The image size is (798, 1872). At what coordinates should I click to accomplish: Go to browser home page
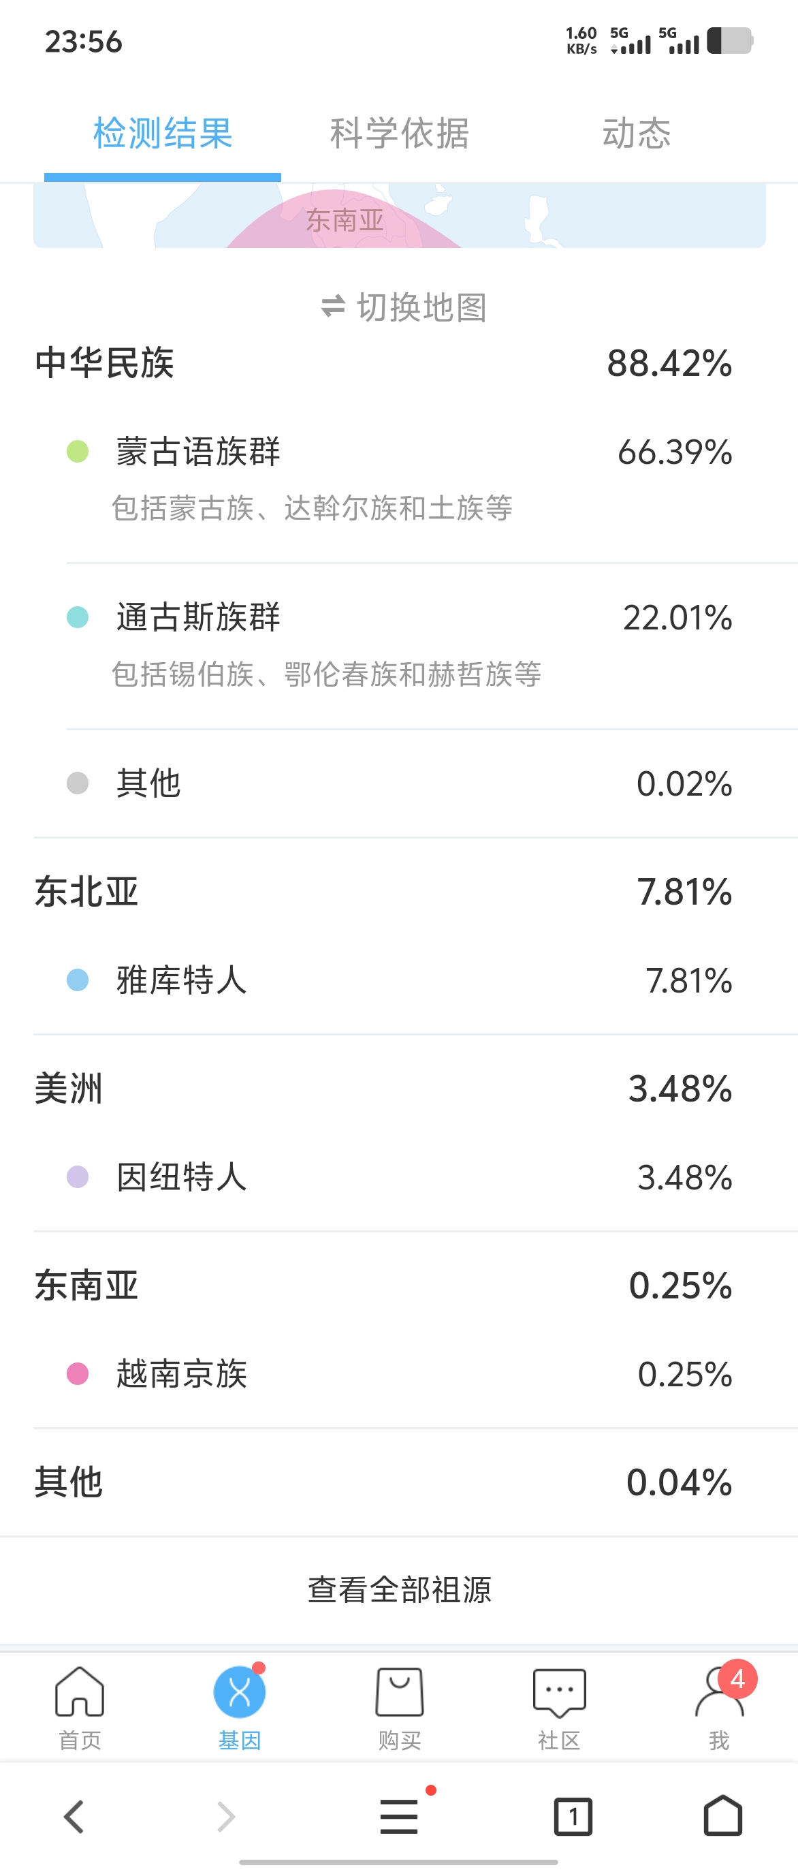[x=722, y=1816]
